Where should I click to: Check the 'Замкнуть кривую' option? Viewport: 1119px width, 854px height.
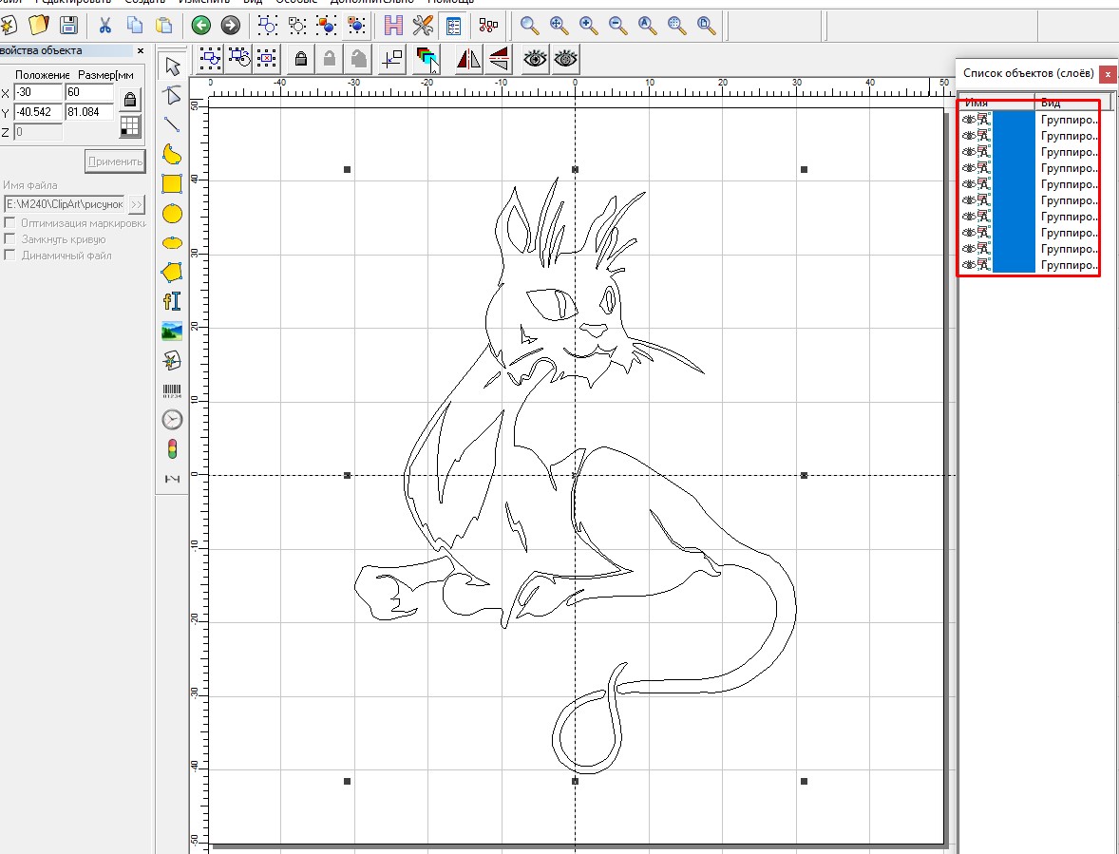(10, 239)
